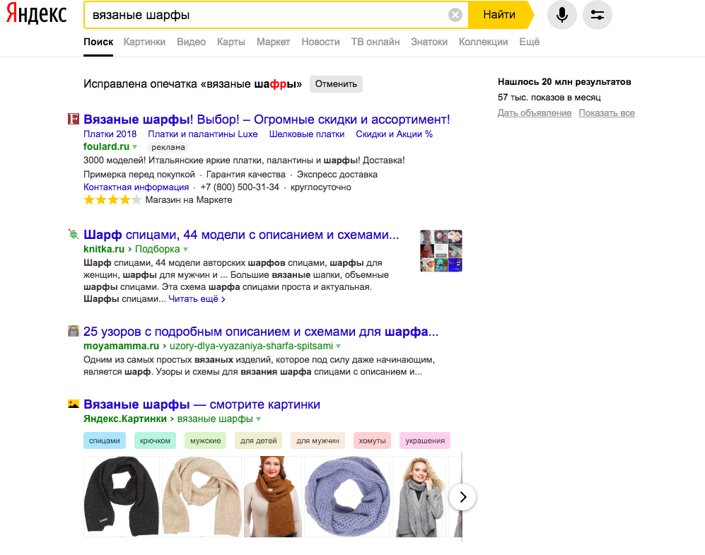The image size is (705, 555).
Task: Switch to the Новости tab
Action: click(320, 42)
